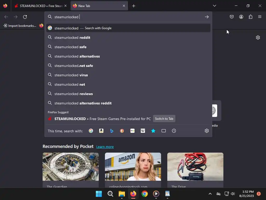266x200 pixels.
Task: Click the OneDrive cloud tray icon
Action: tap(218, 194)
